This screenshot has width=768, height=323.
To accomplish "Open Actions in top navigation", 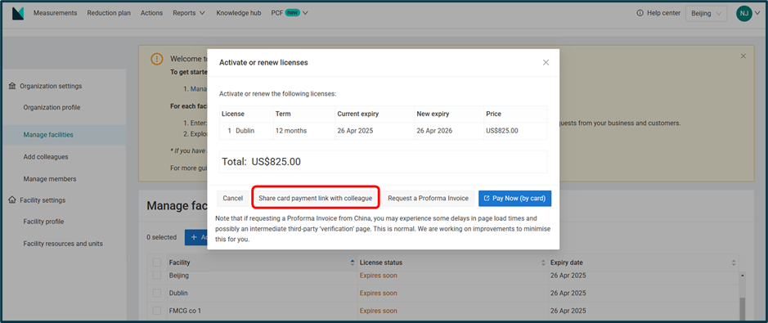I will 151,13.
